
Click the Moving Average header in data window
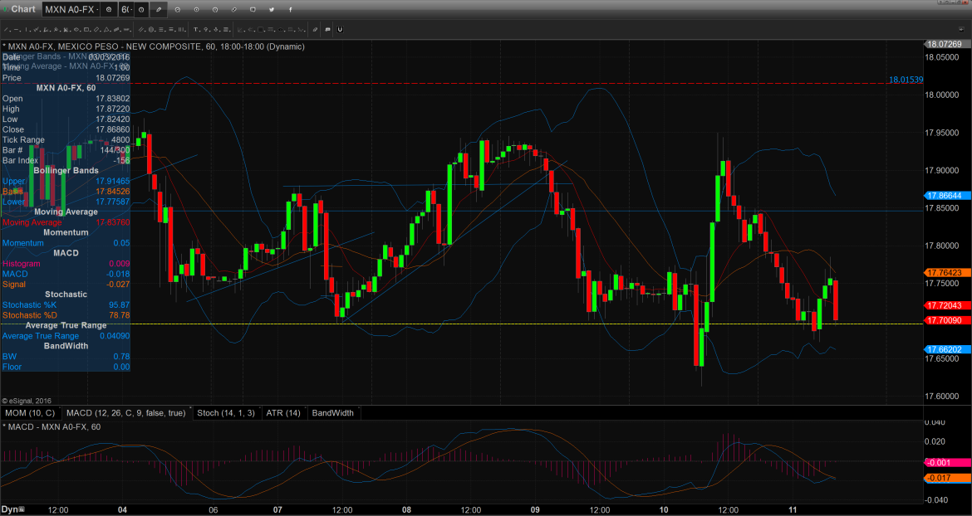pos(66,212)
